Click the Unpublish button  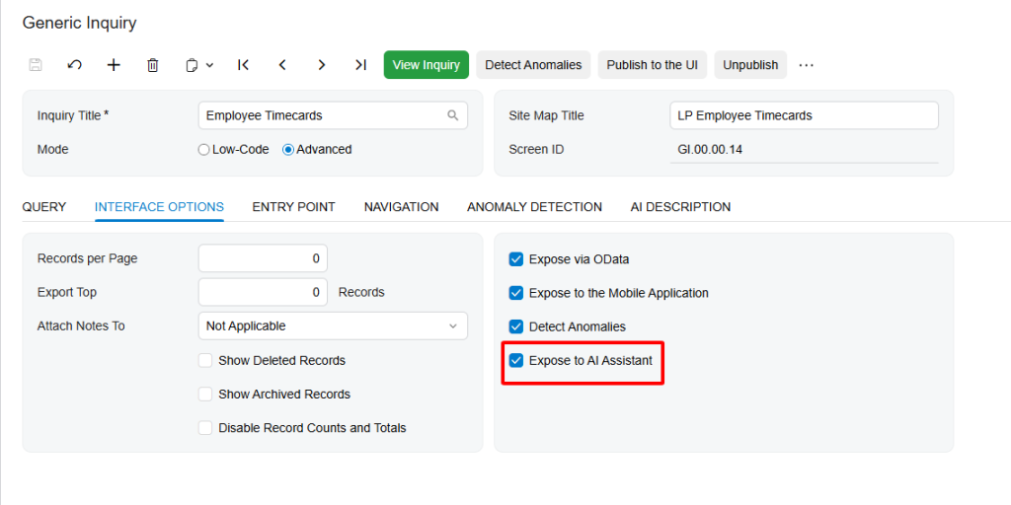click(750, 65)
